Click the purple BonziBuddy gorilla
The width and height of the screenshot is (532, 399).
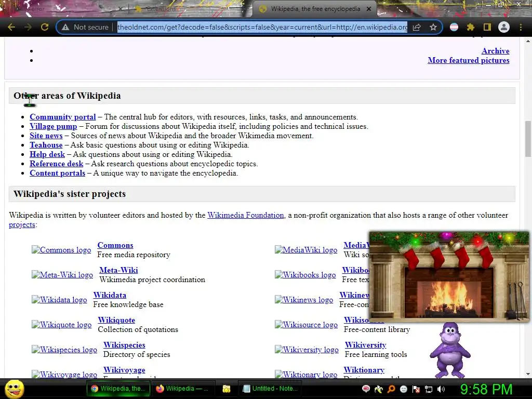tap(450, 350)
